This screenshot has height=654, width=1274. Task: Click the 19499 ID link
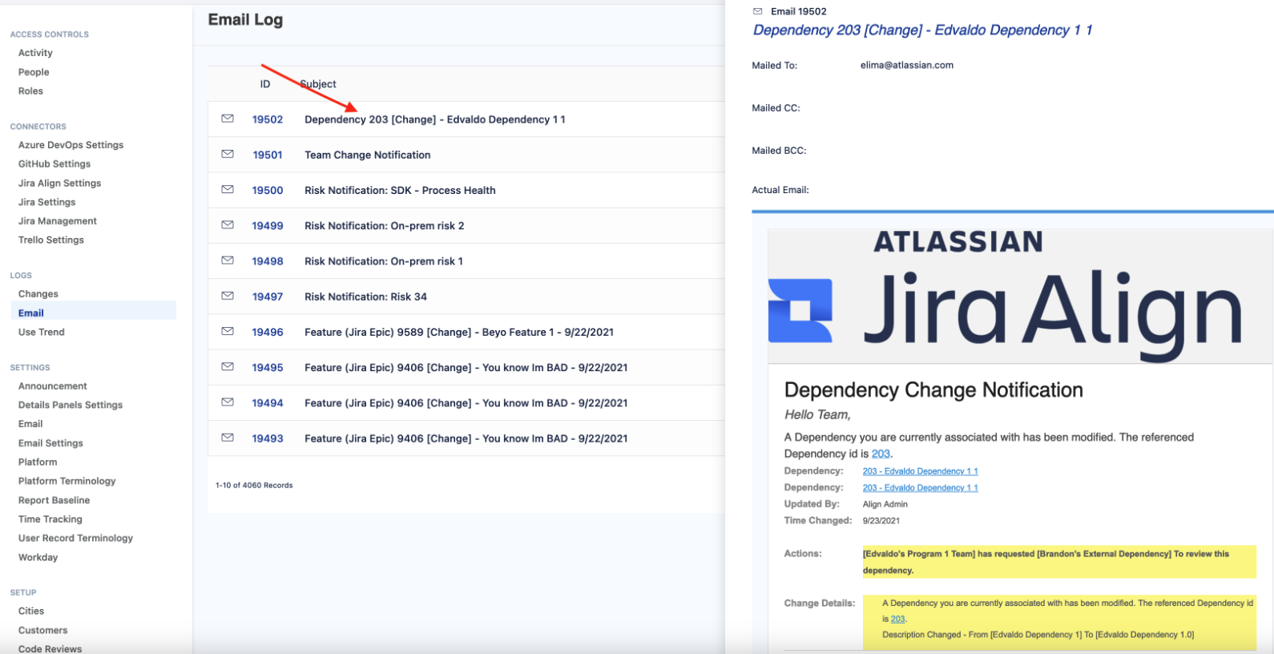(x=268, y=226)
